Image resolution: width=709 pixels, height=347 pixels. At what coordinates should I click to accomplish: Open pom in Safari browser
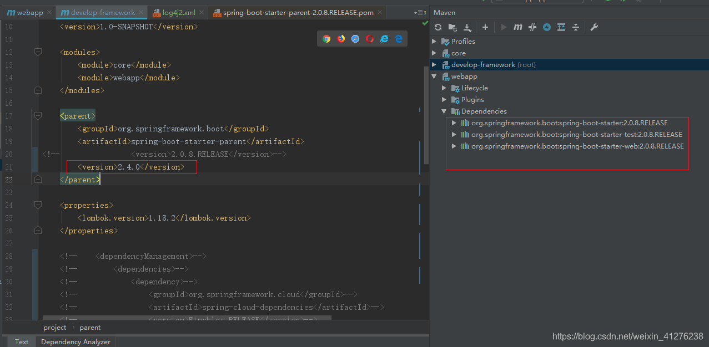click(355, 39)
